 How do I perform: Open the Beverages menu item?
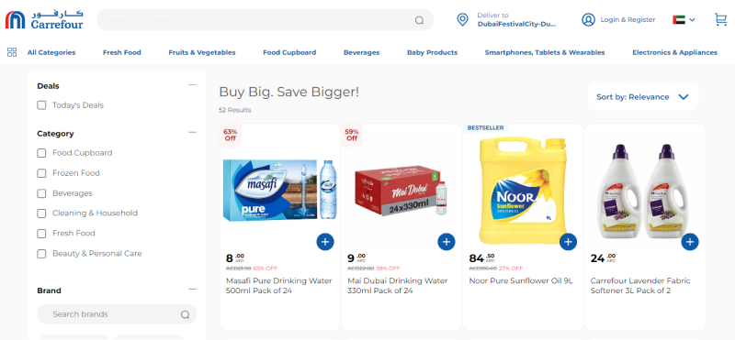pyautogui.click(x=361, y=52)
